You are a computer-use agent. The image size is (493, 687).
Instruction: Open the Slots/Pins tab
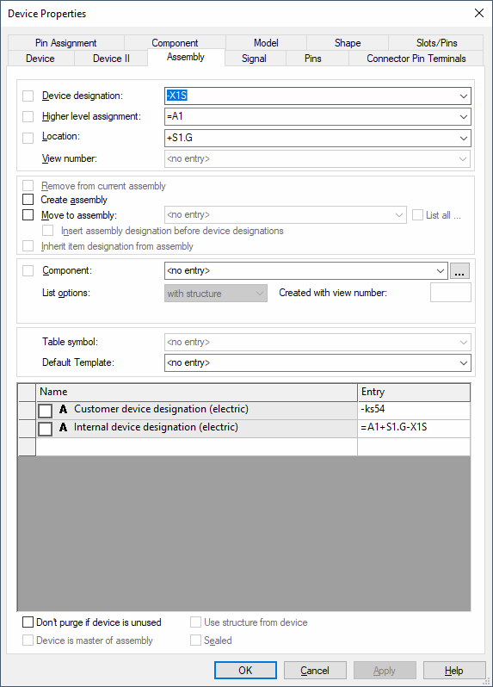tap(436, 43)
